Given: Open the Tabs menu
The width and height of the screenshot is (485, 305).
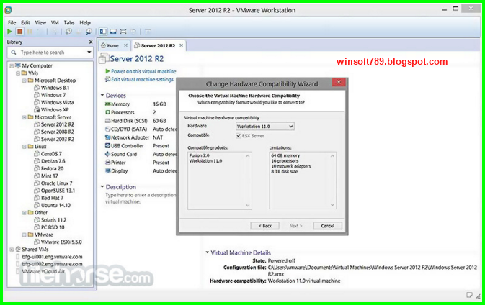Looking at the screenshot, I should pyautogui.click(x=69, y=22).
